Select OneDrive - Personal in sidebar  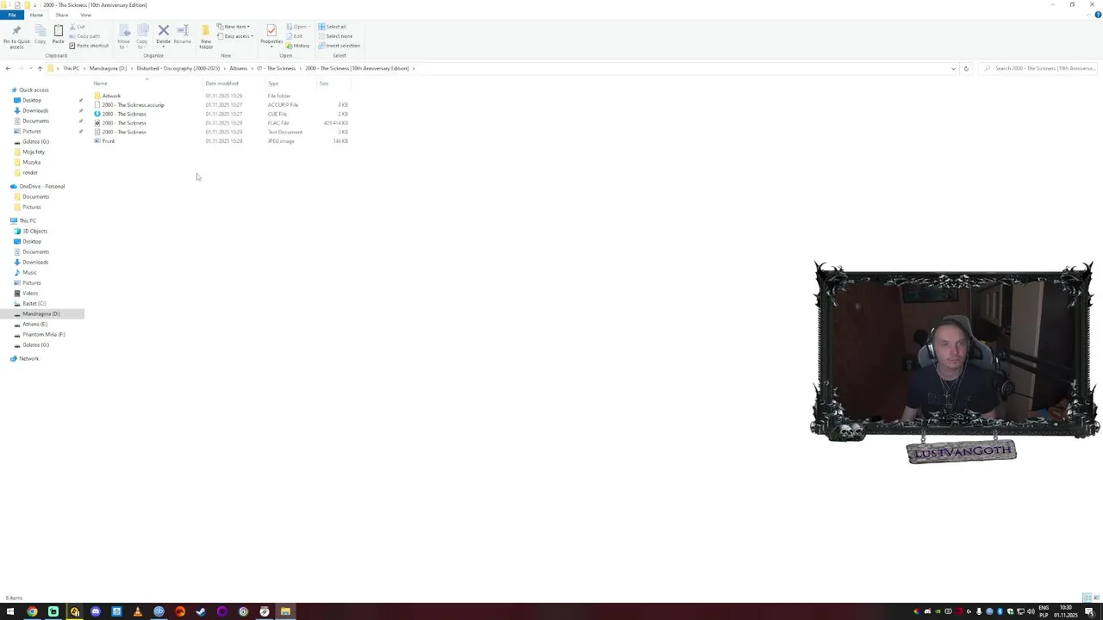(x=41, y=186)
